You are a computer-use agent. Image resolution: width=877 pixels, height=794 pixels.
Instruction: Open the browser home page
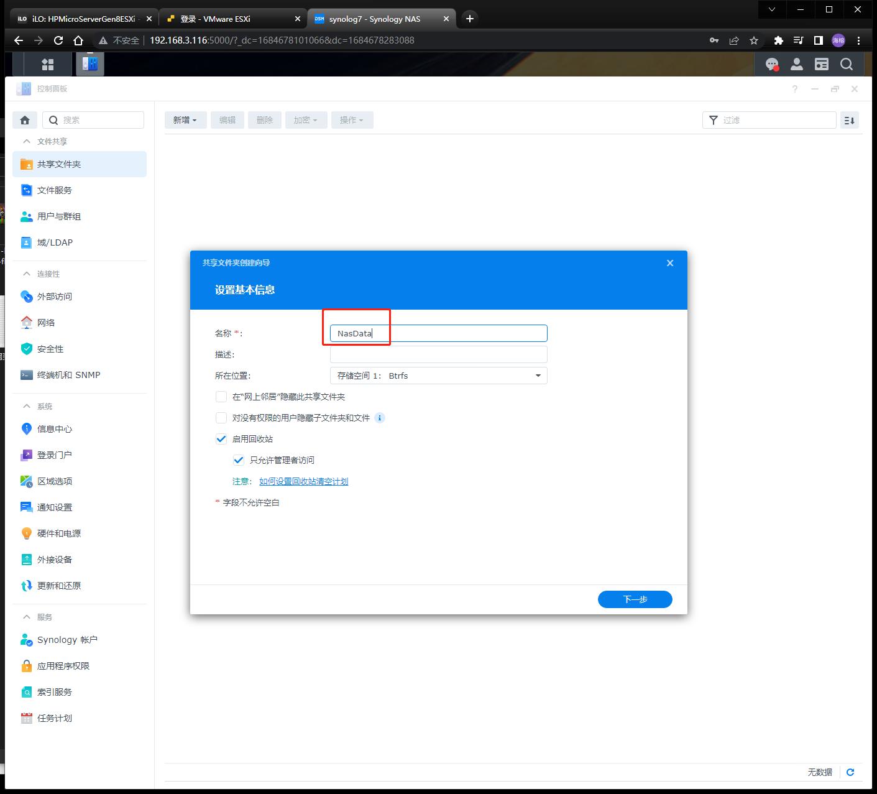point(78,40)
